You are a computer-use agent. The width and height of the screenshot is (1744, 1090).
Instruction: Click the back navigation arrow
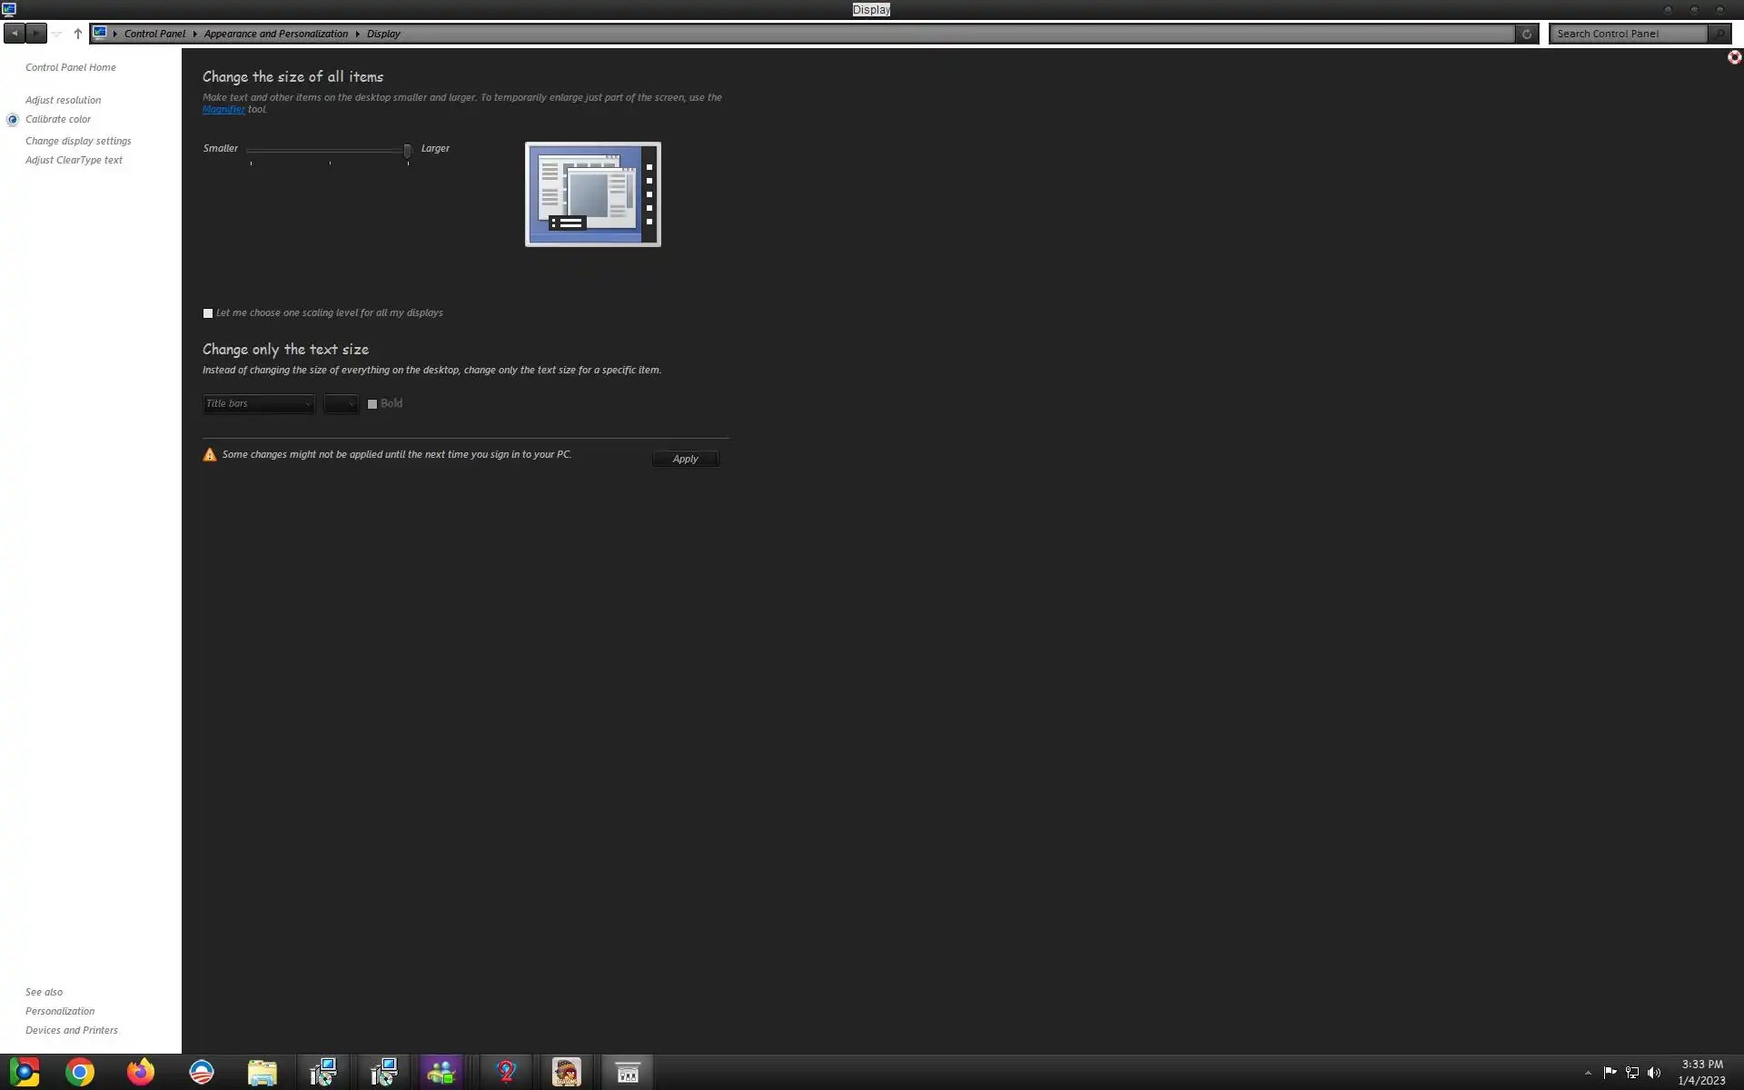click(x=15, y=34)
